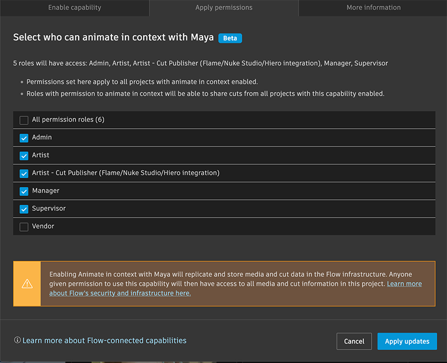Check the All permission roles checkbox

(x=24, y=120)
